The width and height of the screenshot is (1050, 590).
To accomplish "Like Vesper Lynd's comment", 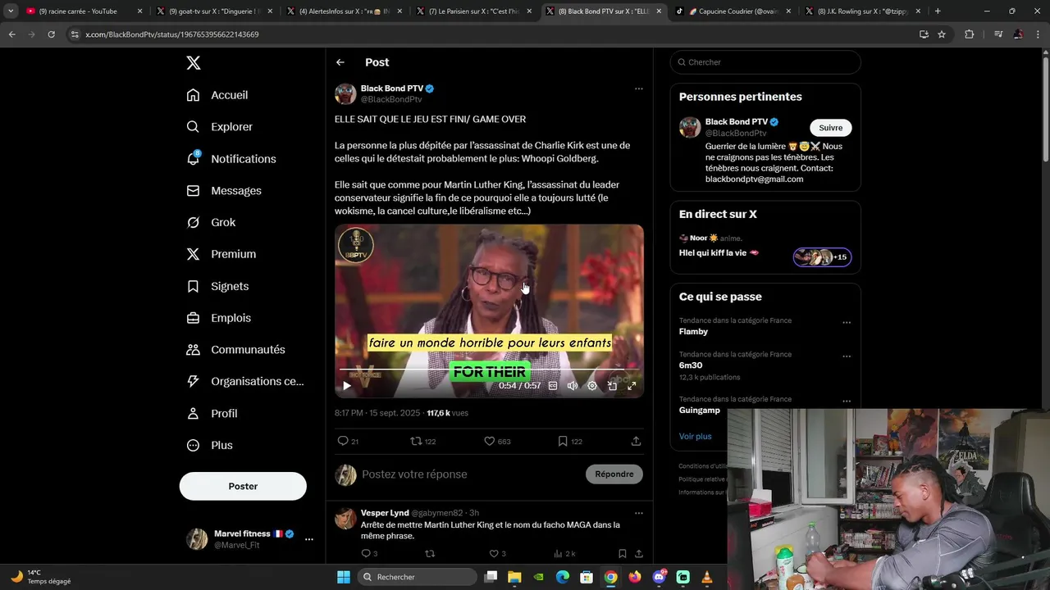I will 494,554.
